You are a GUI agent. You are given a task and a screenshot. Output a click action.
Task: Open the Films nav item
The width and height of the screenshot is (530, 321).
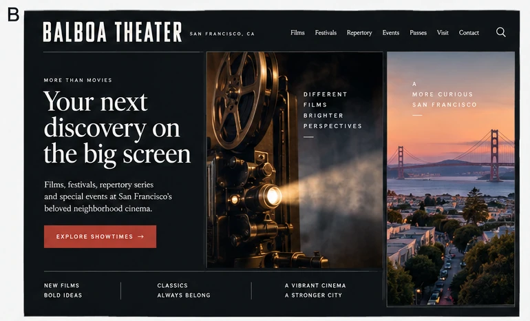tap(297, 33)
